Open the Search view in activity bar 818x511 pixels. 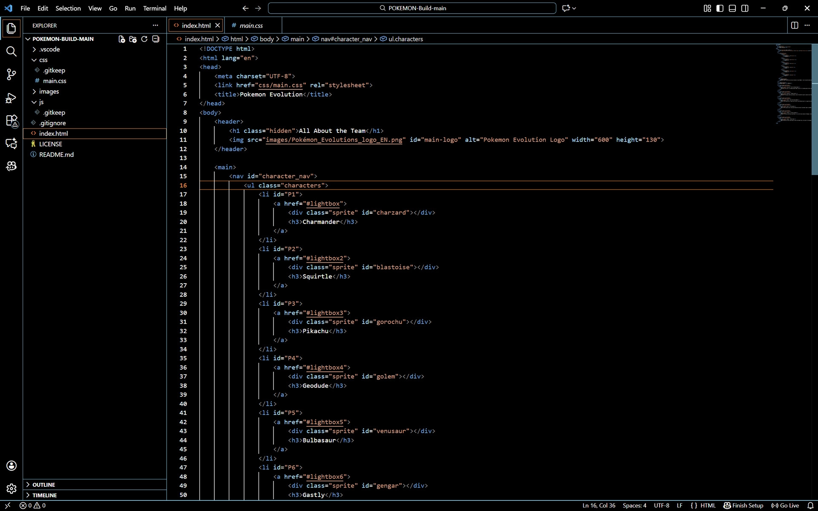click(x=12, y=52)
